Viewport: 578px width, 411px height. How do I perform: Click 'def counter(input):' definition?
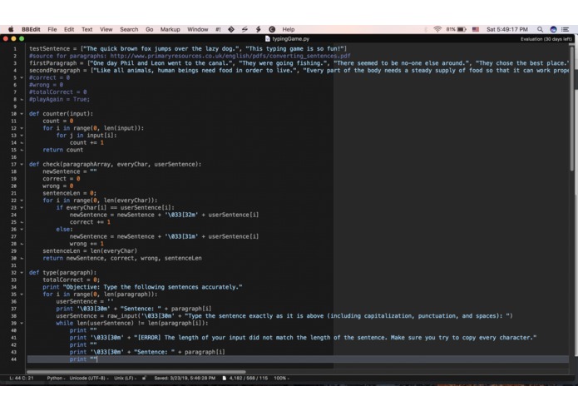pyautogui.click(x=62, y=113)
